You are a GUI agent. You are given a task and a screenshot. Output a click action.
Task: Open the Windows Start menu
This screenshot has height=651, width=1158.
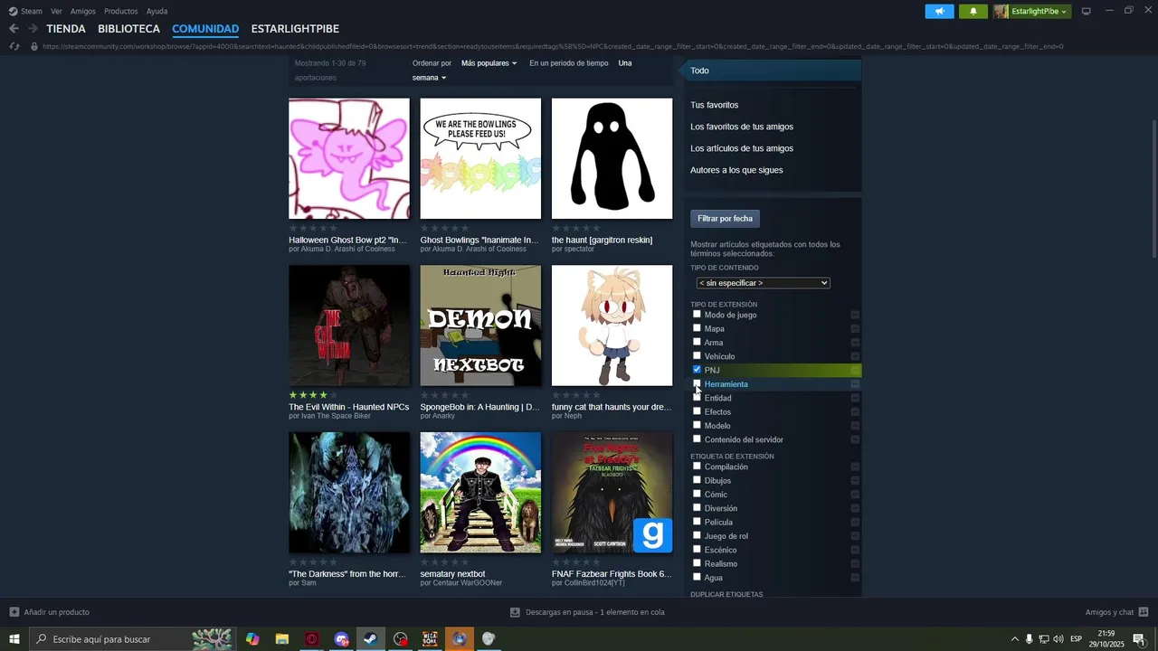(14, 639)
